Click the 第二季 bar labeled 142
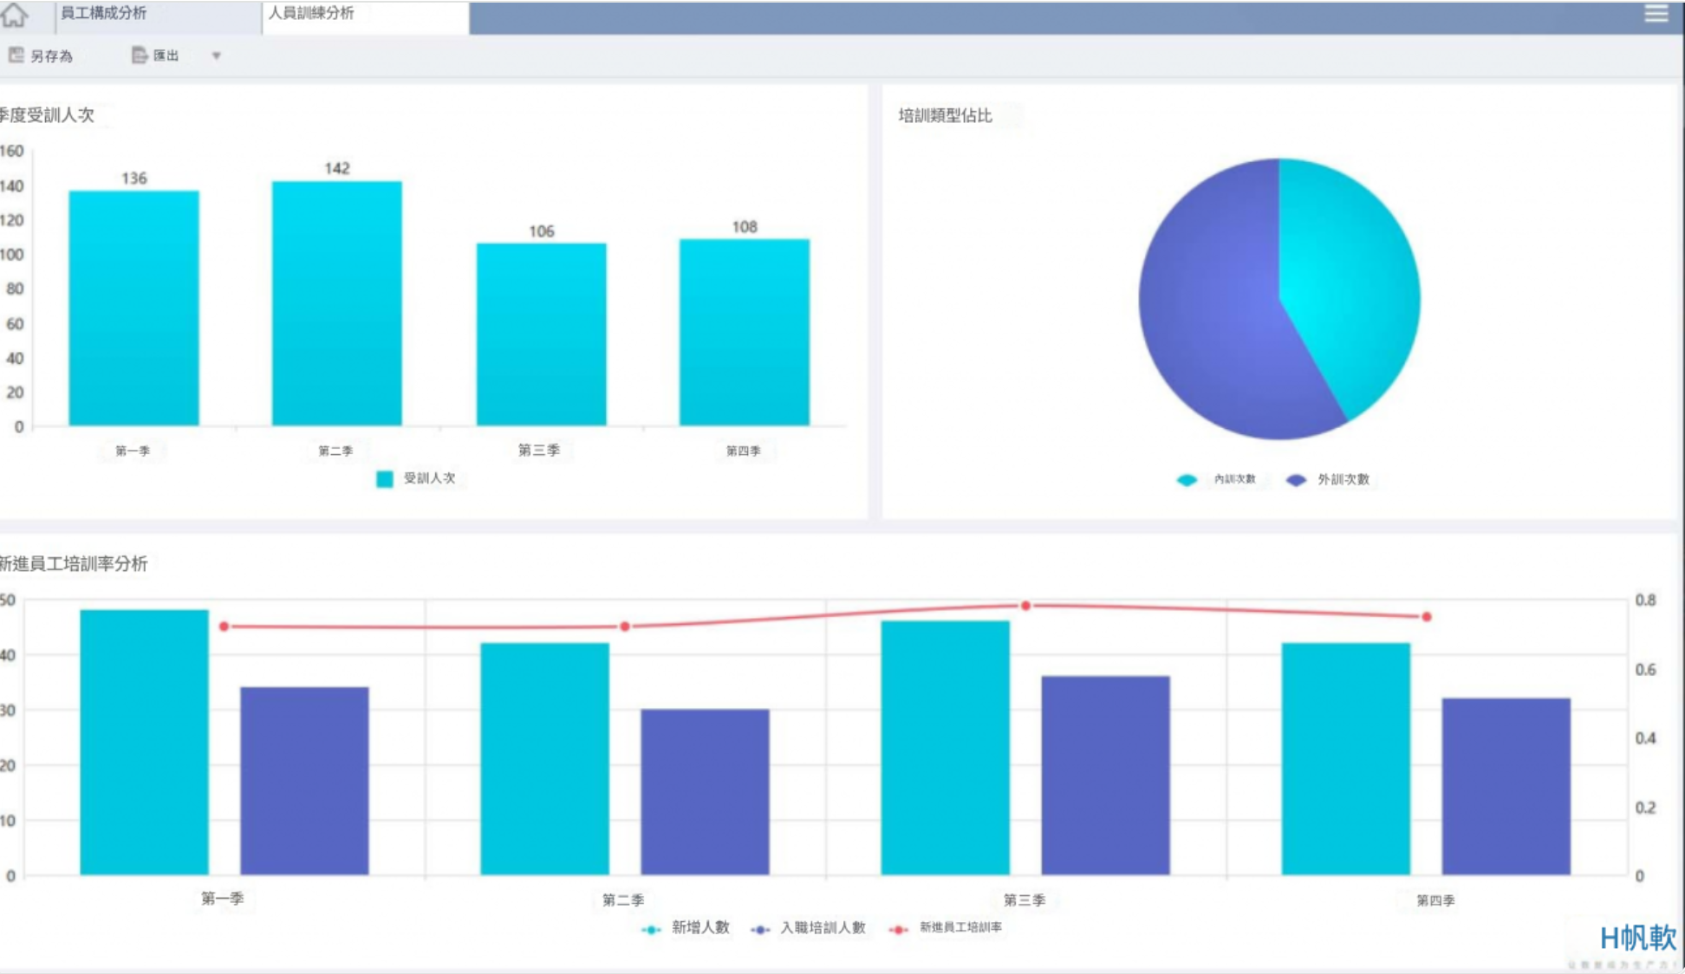This screenshot has height=974, width=1685. click(337, 303)
